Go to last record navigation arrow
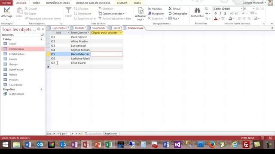Image resolution: width=275 pixels, height=154 pixels. tap(76, 133)
